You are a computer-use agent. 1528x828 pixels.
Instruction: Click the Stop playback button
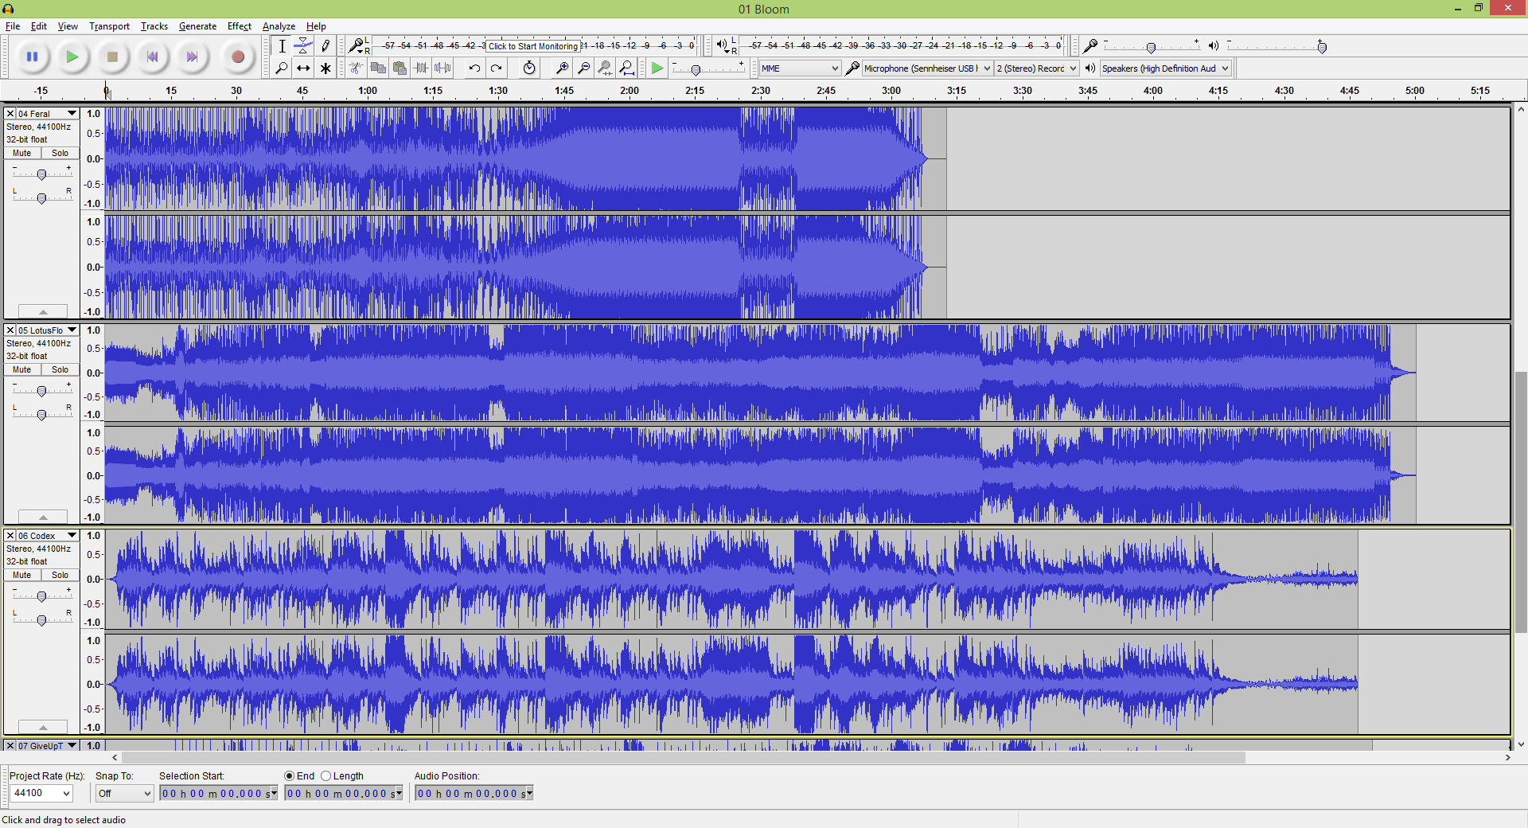[x=112, y=57]
